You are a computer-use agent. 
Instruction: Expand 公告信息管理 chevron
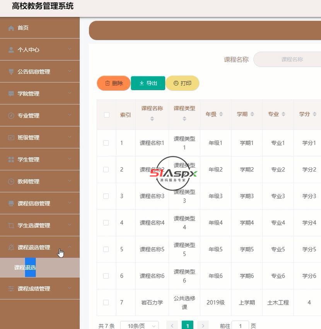tap(70, 71)
